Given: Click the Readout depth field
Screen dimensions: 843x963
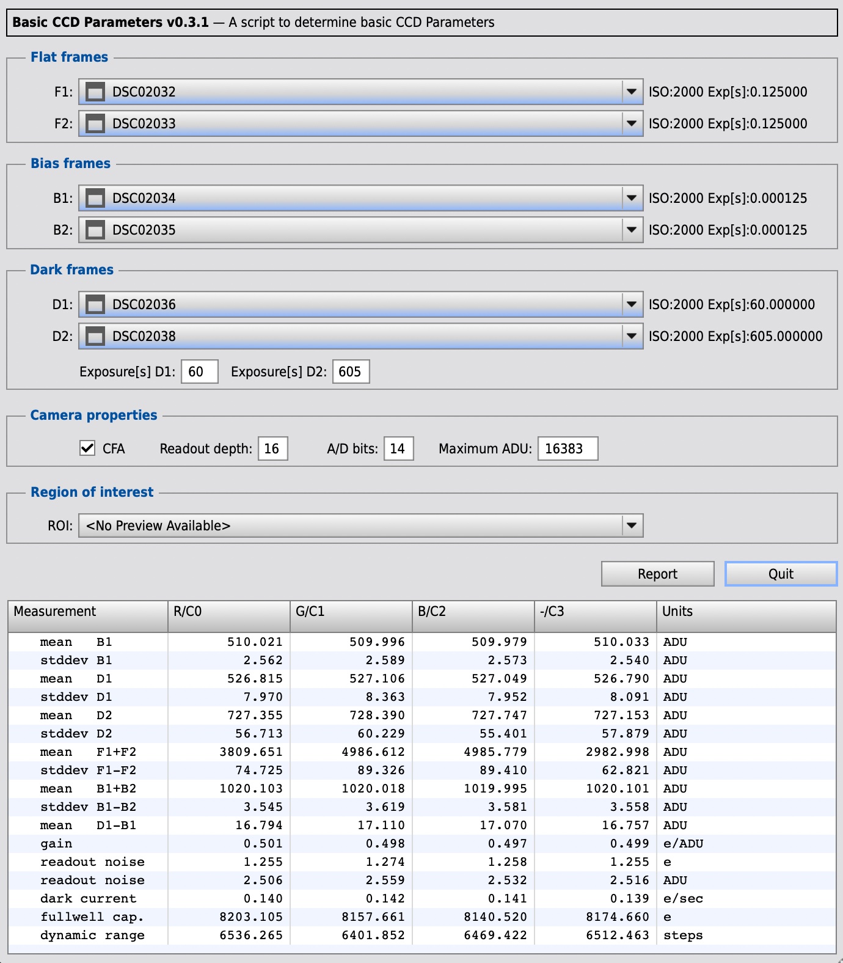Looking at the screenshot, I should [x=272, y=449].
